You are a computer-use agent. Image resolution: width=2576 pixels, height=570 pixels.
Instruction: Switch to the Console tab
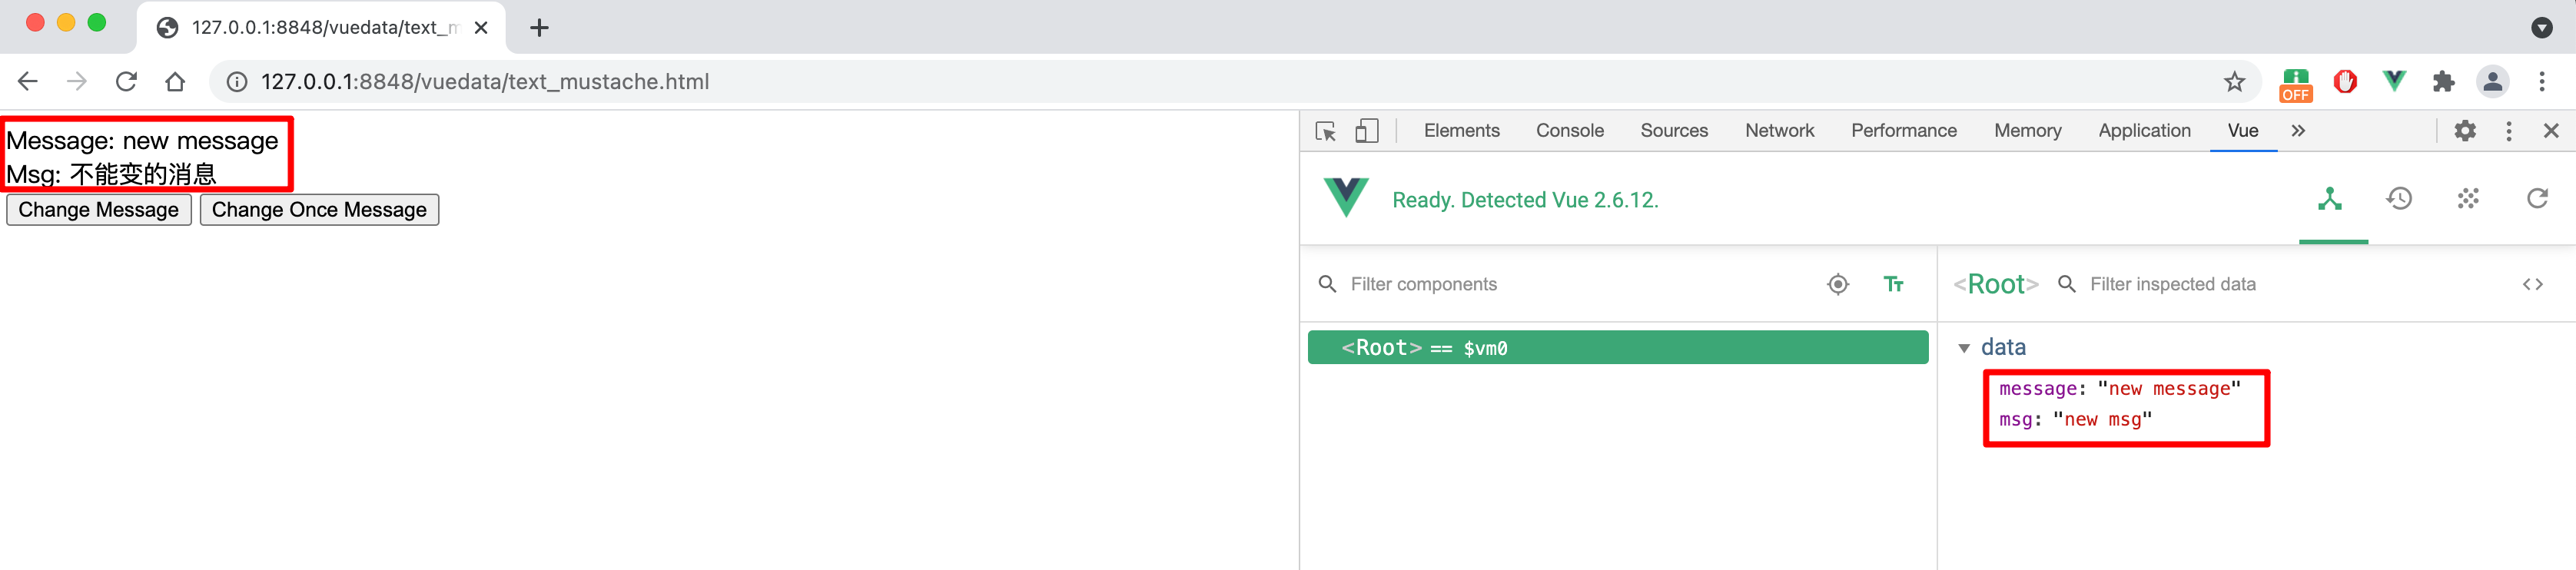pyautogui.click(x=1569, y=131)
